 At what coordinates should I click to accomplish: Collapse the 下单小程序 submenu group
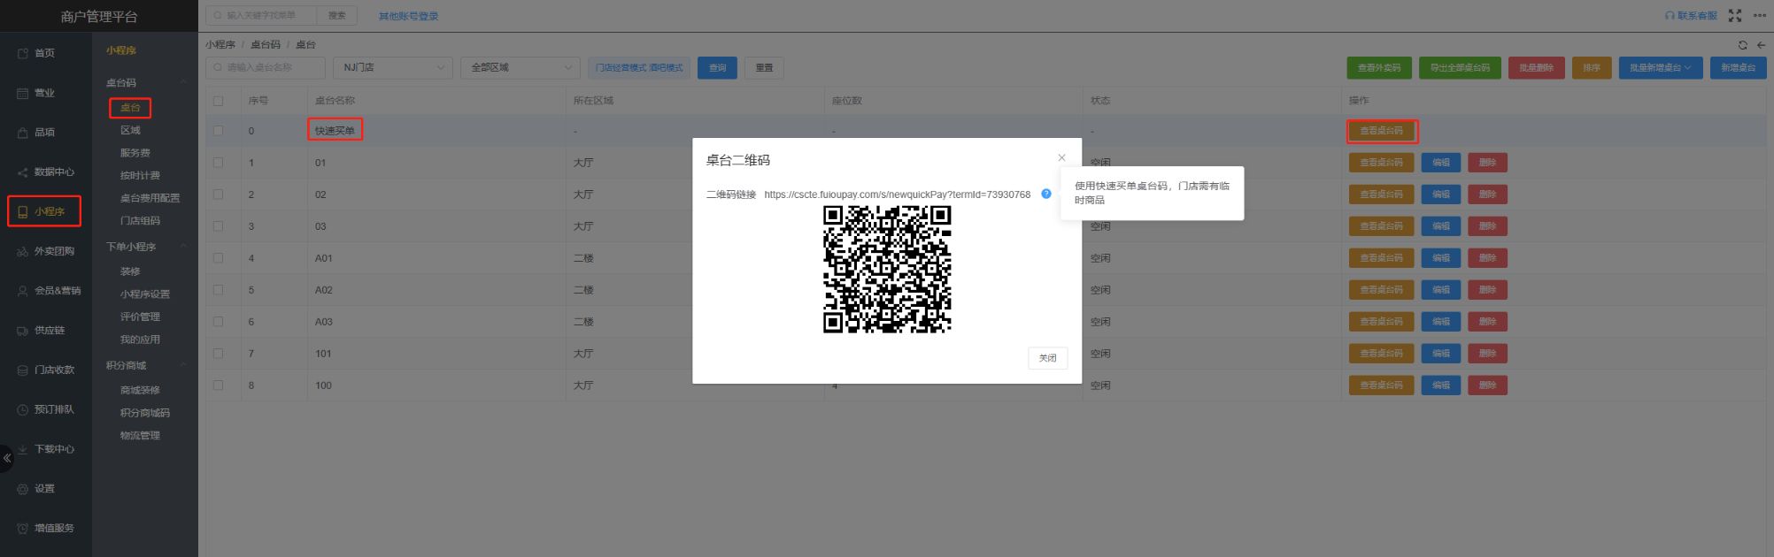pyautogui.click(x=183, y=247)
